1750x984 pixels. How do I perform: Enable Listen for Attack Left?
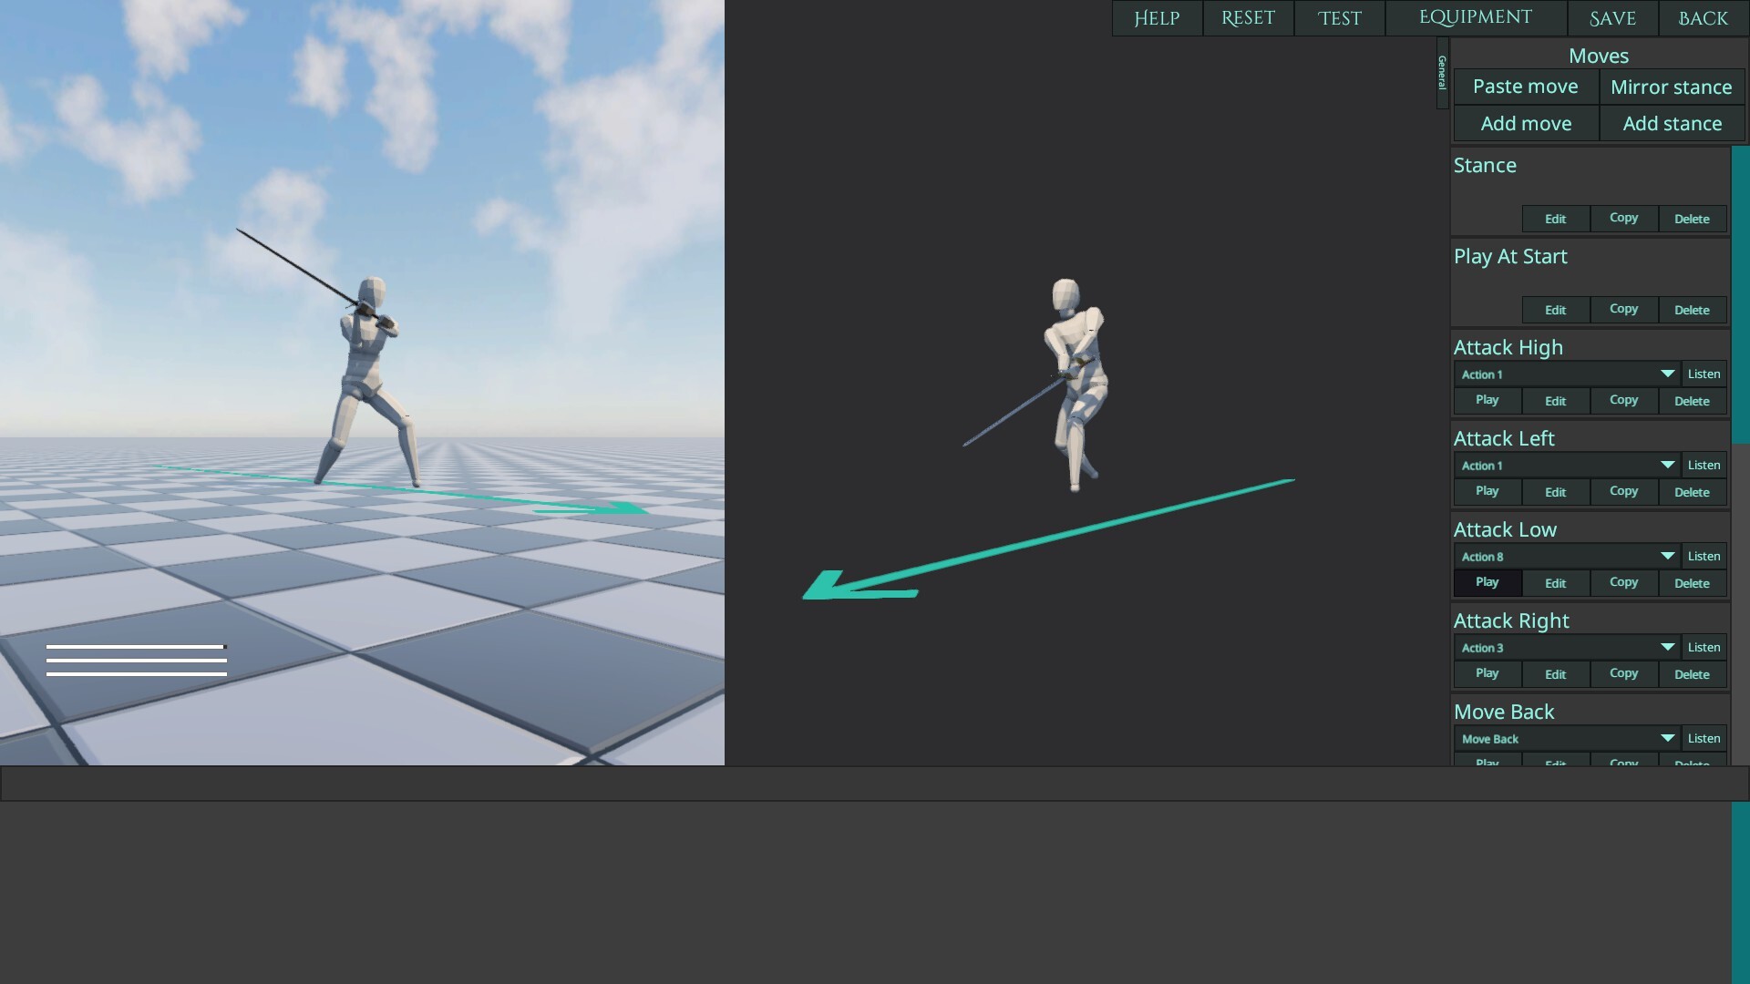(1704, 465)
